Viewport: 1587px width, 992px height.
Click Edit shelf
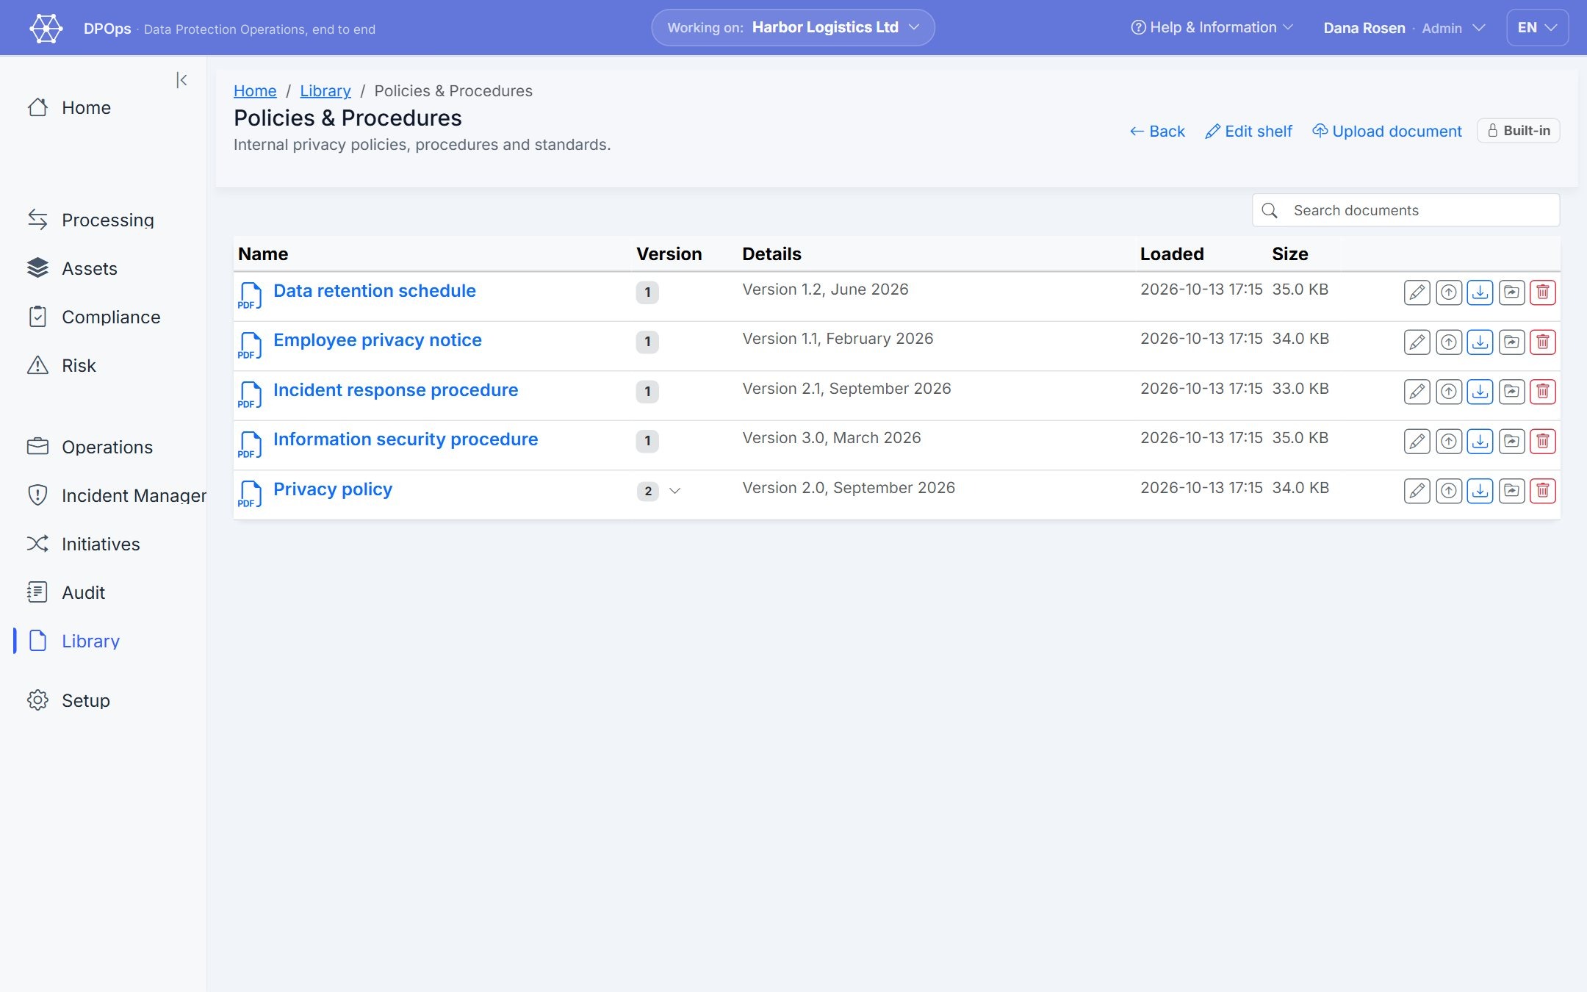tap(1249, 131)
